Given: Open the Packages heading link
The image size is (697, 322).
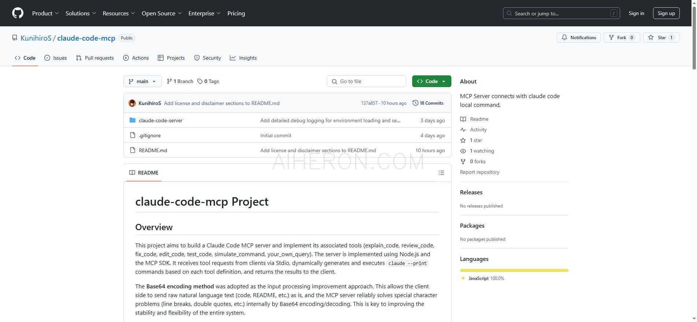Looking at the screenshot, I should [x=472, y=225].
